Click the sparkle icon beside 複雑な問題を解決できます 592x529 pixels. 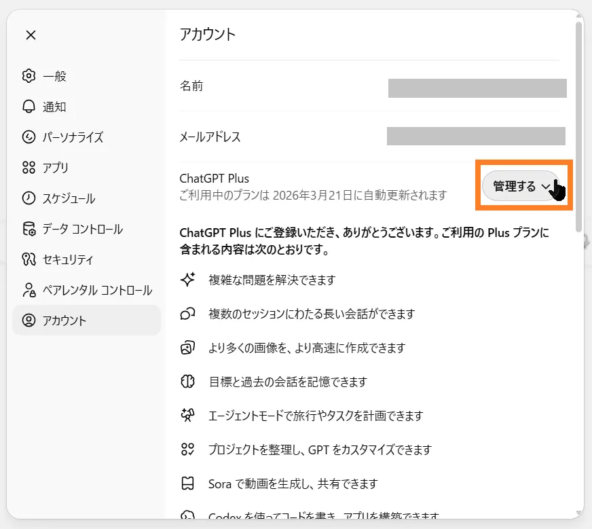pyautogui.click(x=188, y=280)
